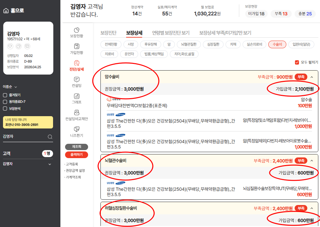Select the 수술비 filter chip
This screenshot has width=320, height=227.
pos(277,44)
